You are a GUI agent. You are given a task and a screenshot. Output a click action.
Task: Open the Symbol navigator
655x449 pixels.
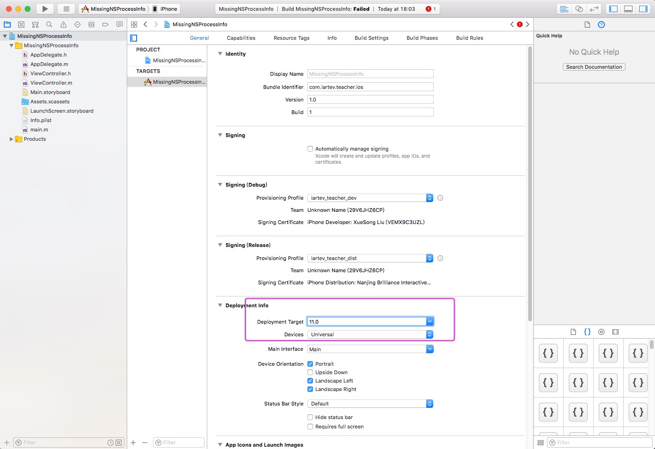click(x=35, y=24)
